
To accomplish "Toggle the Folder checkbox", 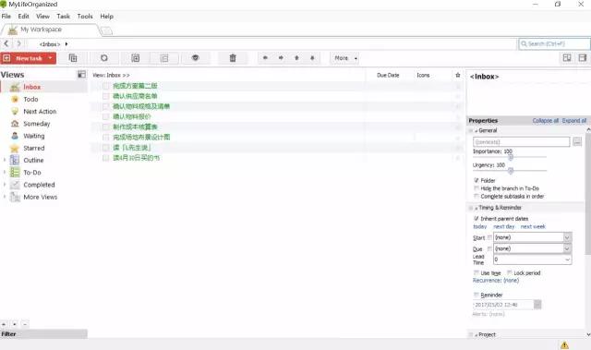I will point(476,180).
